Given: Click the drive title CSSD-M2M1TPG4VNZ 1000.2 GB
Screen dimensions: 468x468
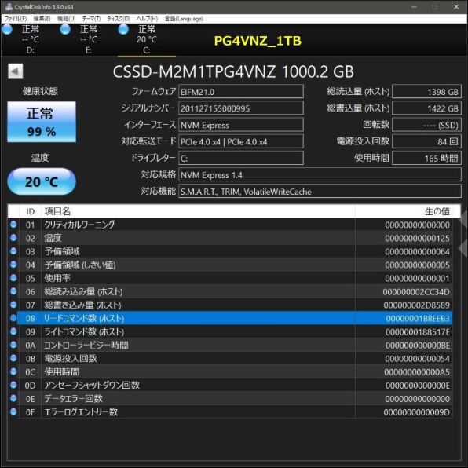Looking at the screenshot, I should click(x=233, y=71).
